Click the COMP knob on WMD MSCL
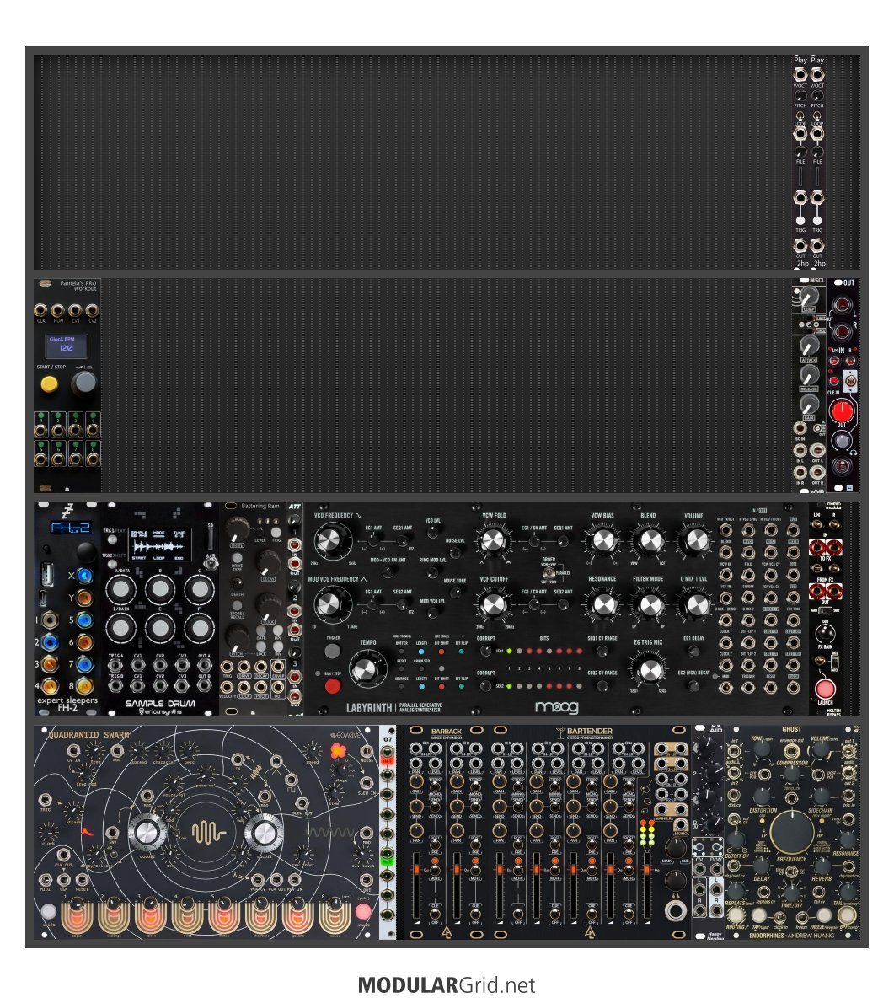Viewport: 894px width, 1003px height. point(809,296)
